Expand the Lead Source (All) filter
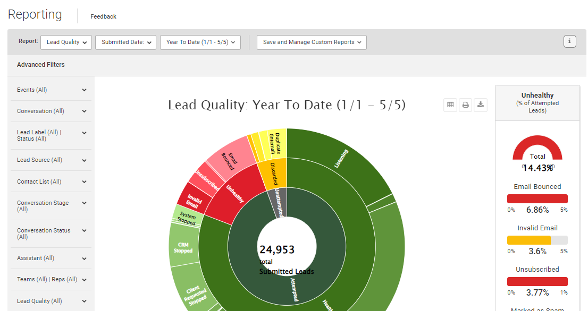 point(51,160)
